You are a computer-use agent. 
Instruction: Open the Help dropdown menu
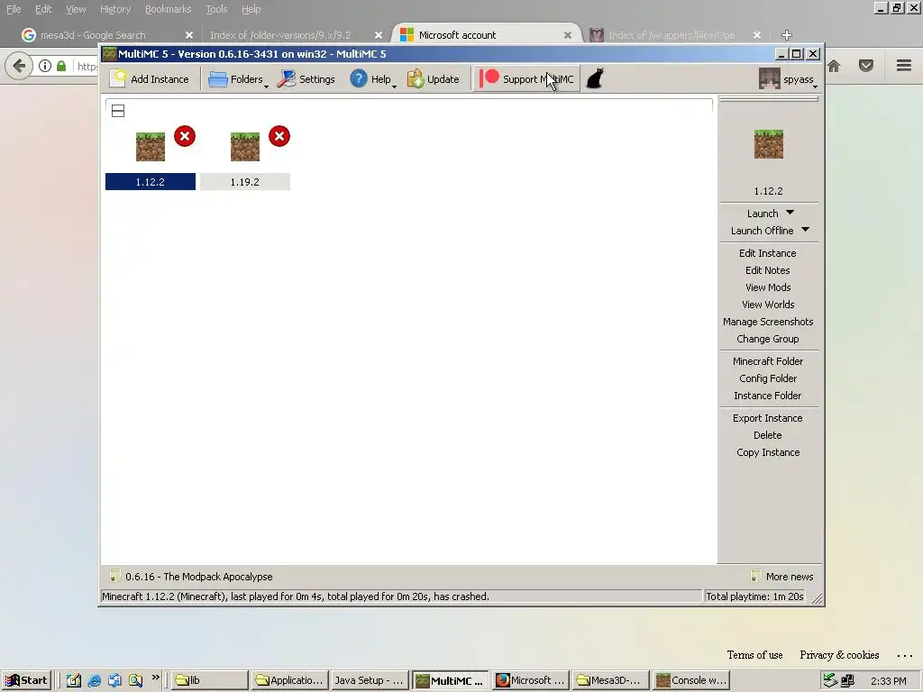click(x=372, y=79)
